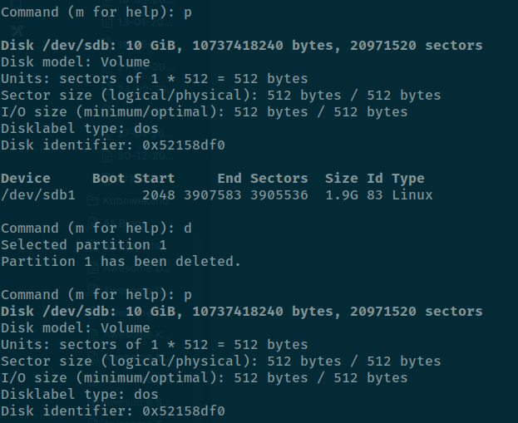518x423 pixels.
Task: Click the End column header in partition table
Action: coord(229,179)
